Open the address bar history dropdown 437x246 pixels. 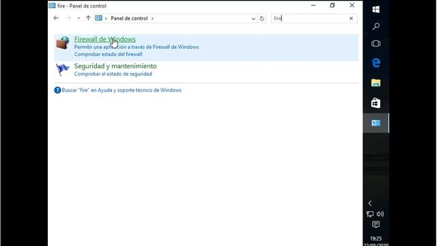click(x=253, y=18)
